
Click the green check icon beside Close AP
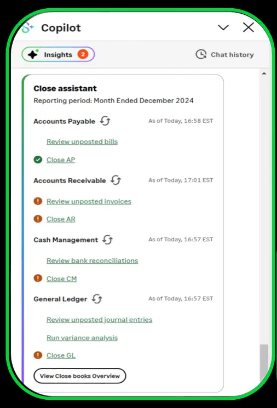(38, 159)
